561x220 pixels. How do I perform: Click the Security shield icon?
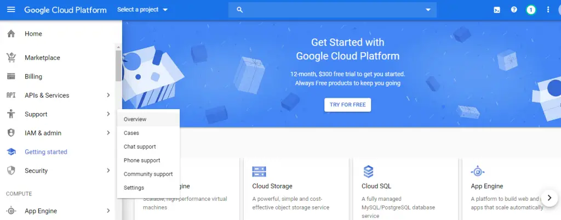(11, 171)
